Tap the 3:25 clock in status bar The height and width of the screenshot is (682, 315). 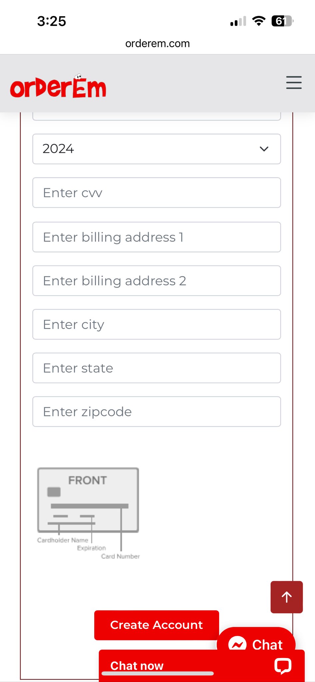[x=52, y=21]
